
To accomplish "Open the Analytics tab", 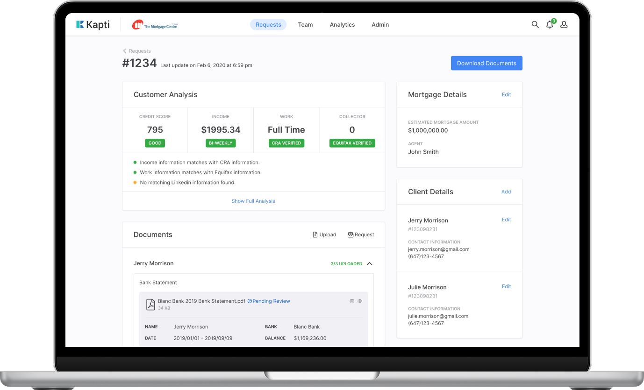I will (x=343, y=25).
